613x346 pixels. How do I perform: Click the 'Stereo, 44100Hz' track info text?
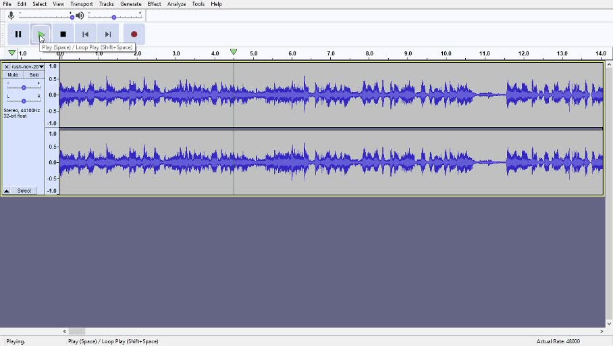[22, 110]
